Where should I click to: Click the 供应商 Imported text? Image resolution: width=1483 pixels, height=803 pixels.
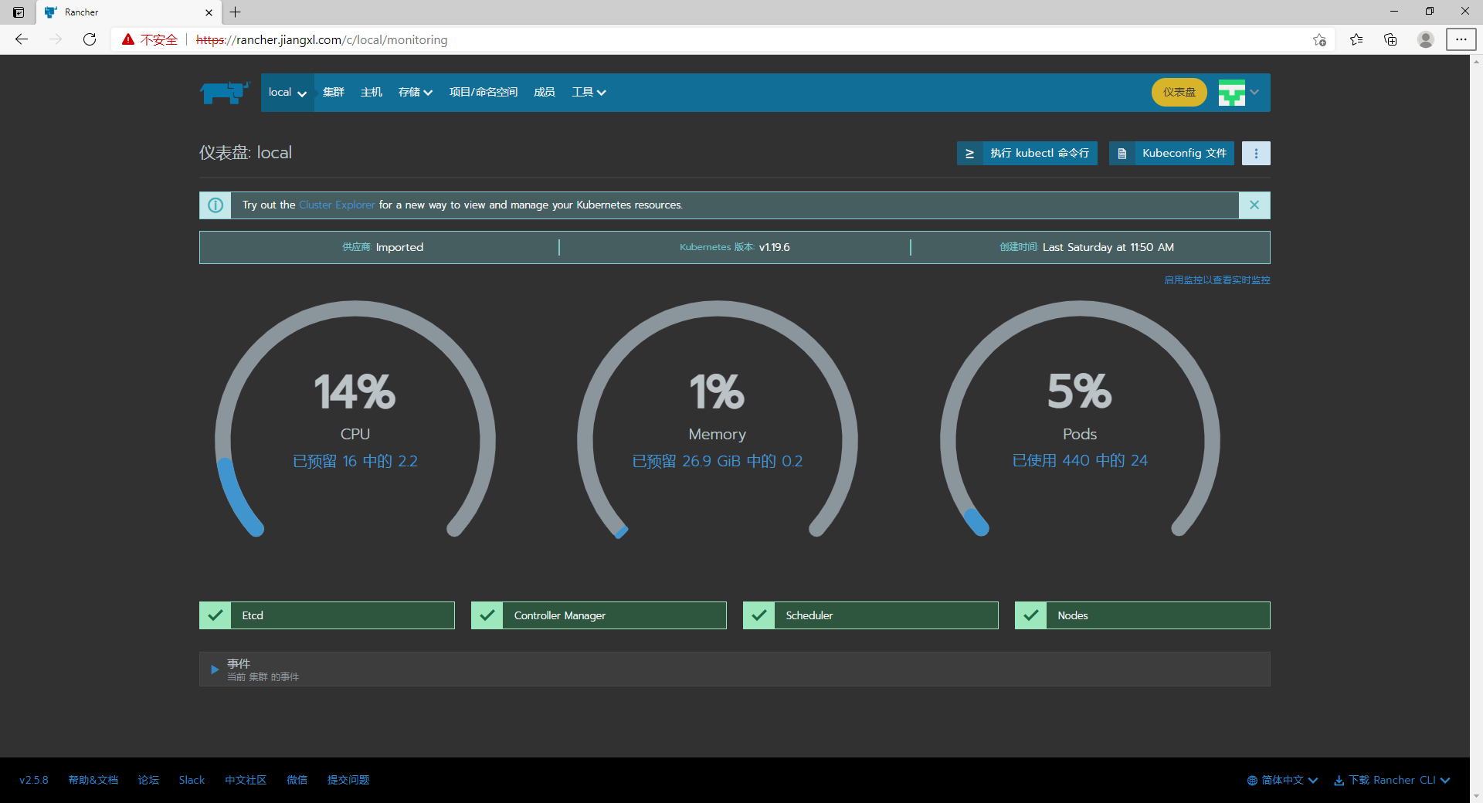coord(383,247)
